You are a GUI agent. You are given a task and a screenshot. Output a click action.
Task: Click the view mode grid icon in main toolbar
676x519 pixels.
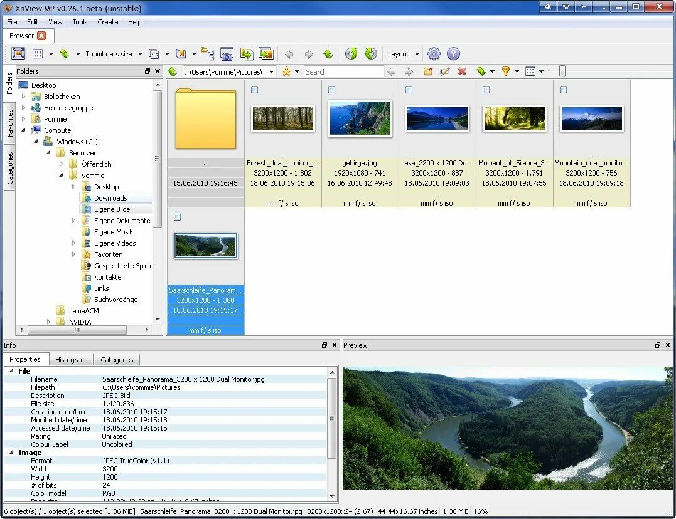click(38, 54)
